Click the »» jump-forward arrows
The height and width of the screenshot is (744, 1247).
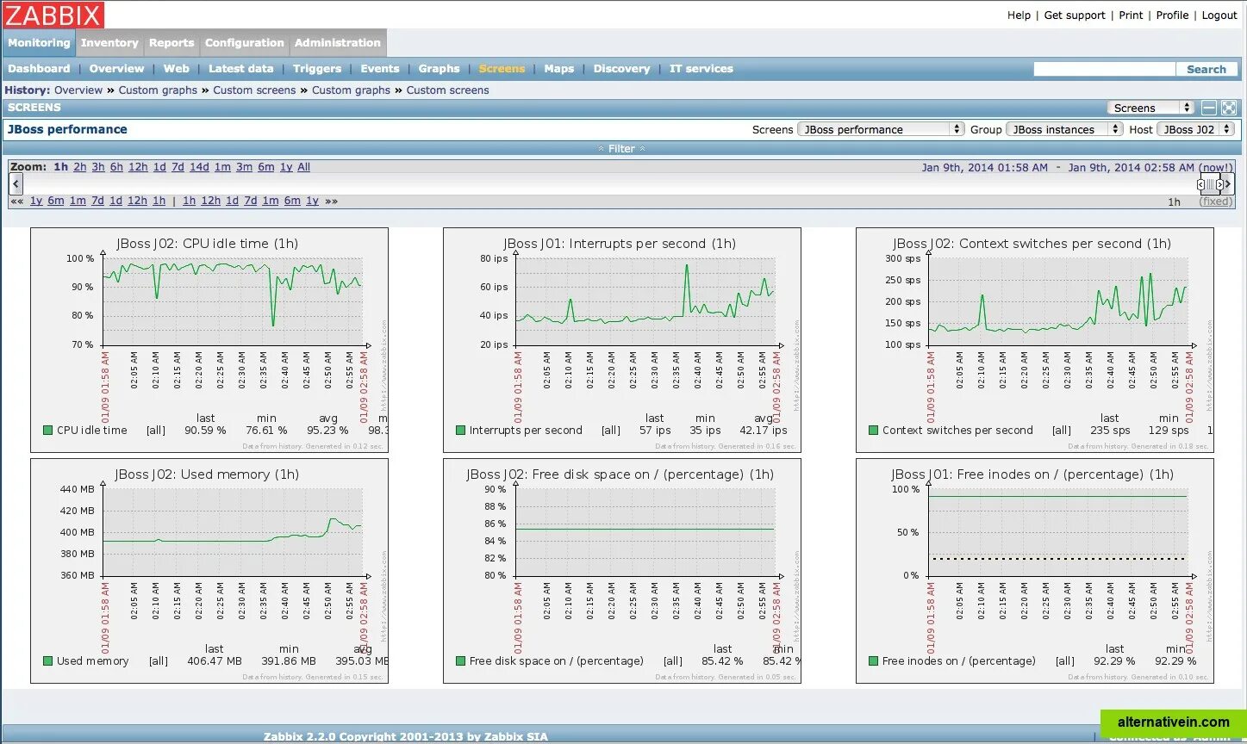pos(331,201)
